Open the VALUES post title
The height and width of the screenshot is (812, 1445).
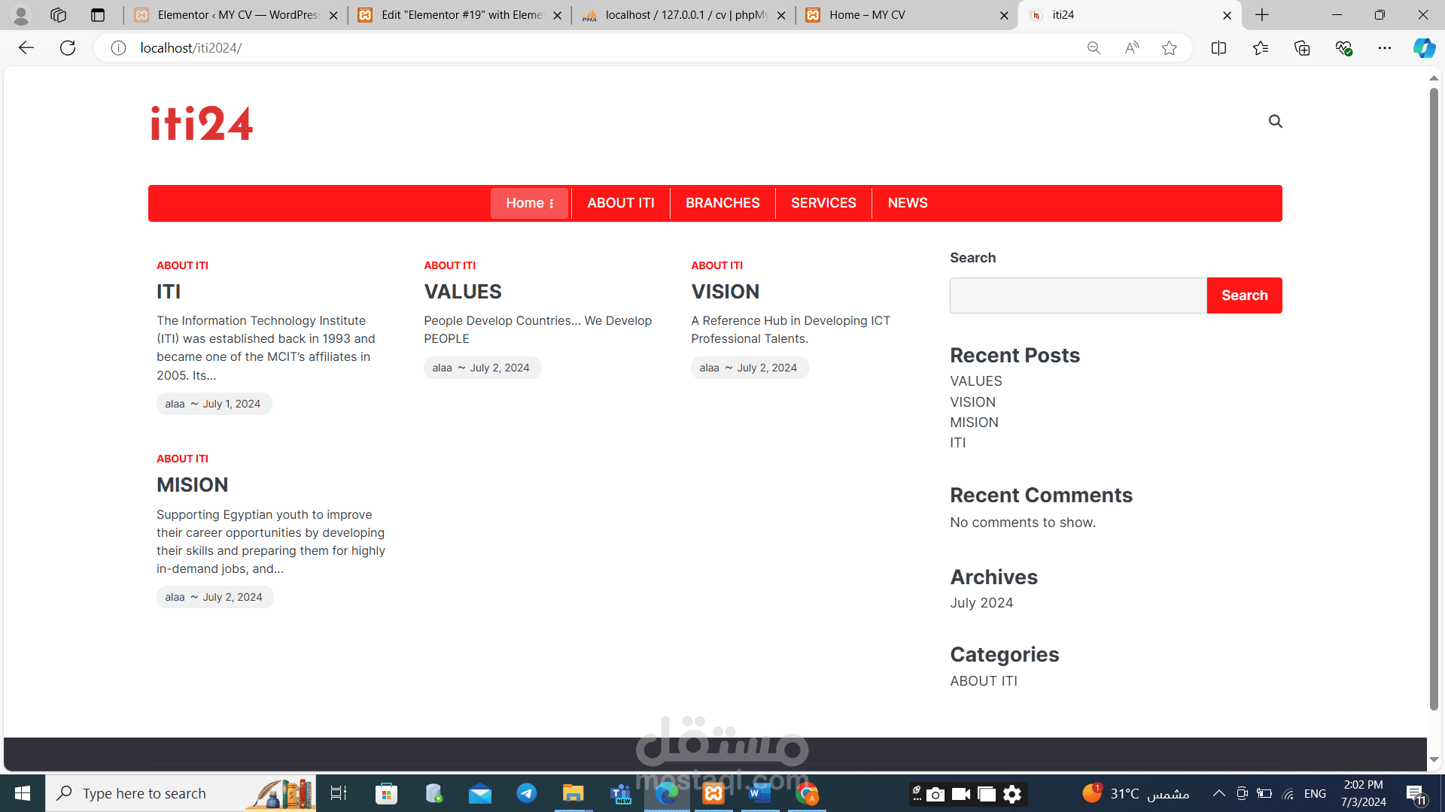coord(462,292)
